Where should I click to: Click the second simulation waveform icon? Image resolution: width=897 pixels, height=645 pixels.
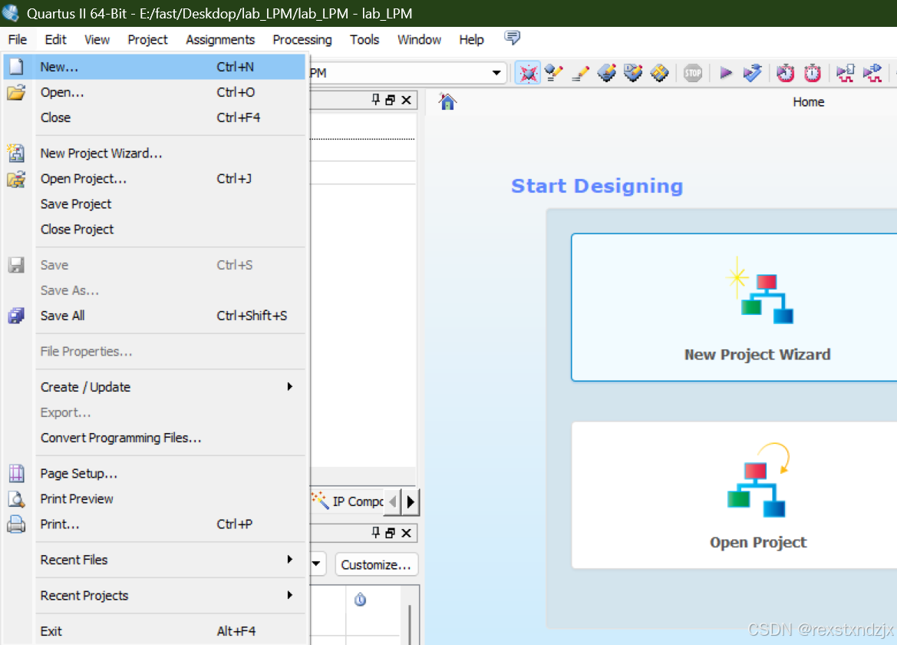(x=872, y=73)
